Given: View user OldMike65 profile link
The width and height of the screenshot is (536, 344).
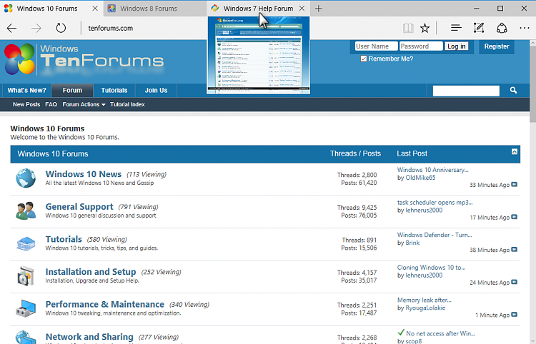Looking at the screenshot, I should (x=420, y=178).
